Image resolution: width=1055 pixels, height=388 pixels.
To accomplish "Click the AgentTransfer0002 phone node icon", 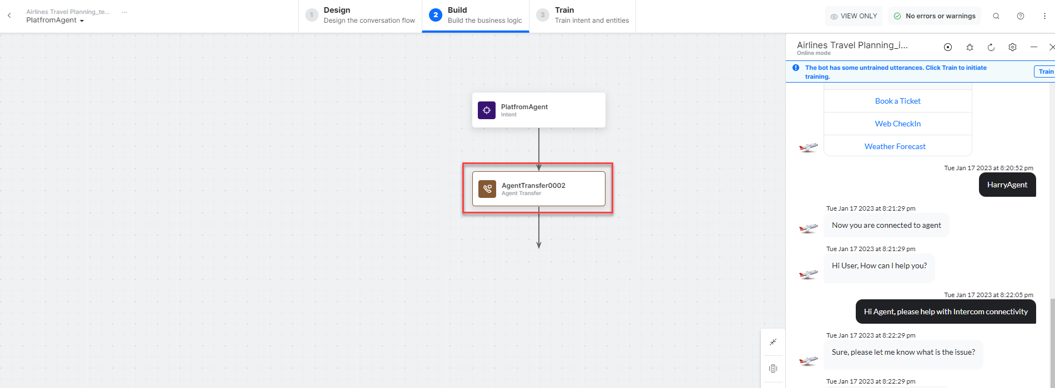I will pyautogui.click(x=487, y=189).
